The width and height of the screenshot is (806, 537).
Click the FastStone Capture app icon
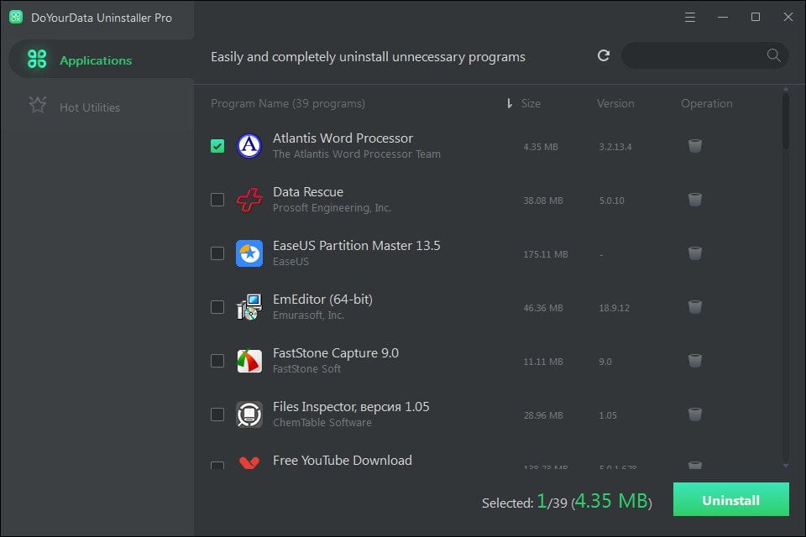[247, 361]
